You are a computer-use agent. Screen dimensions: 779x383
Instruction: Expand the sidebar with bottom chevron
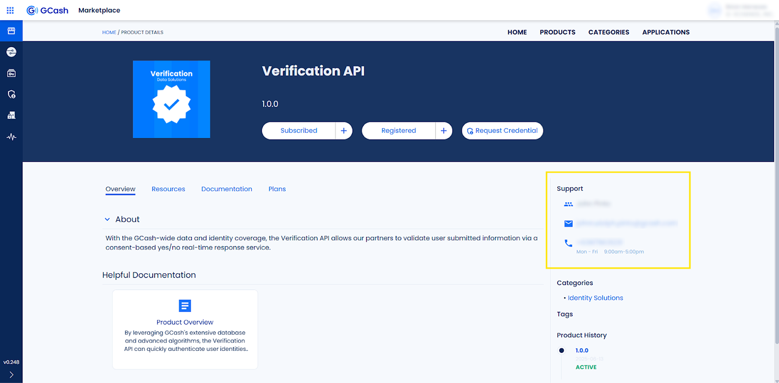pos(11,374)
